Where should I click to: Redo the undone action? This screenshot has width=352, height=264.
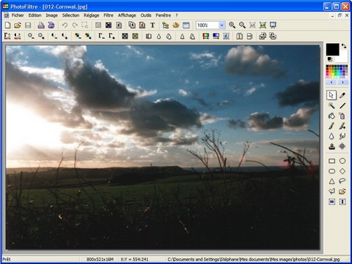point(75,25)
